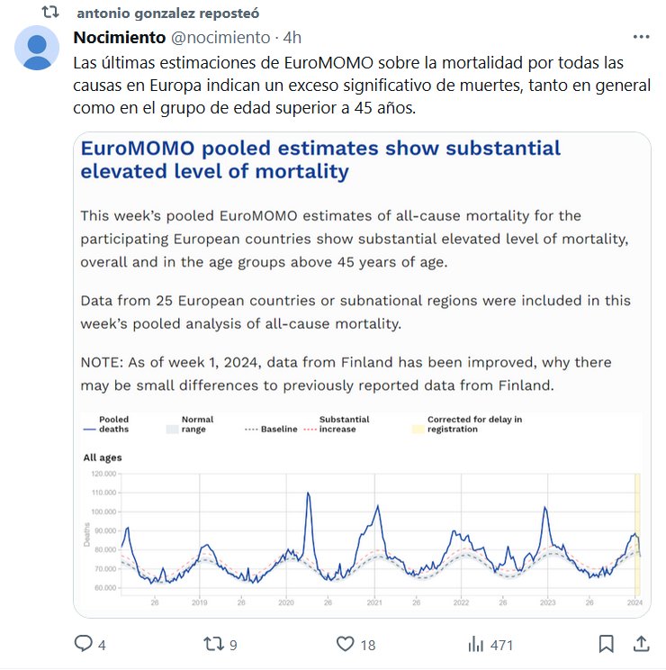Bookmark this post

click(x=607, y=644)
